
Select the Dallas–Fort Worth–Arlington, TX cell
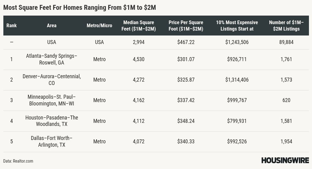pyautogui.click(x=52, y=141)
